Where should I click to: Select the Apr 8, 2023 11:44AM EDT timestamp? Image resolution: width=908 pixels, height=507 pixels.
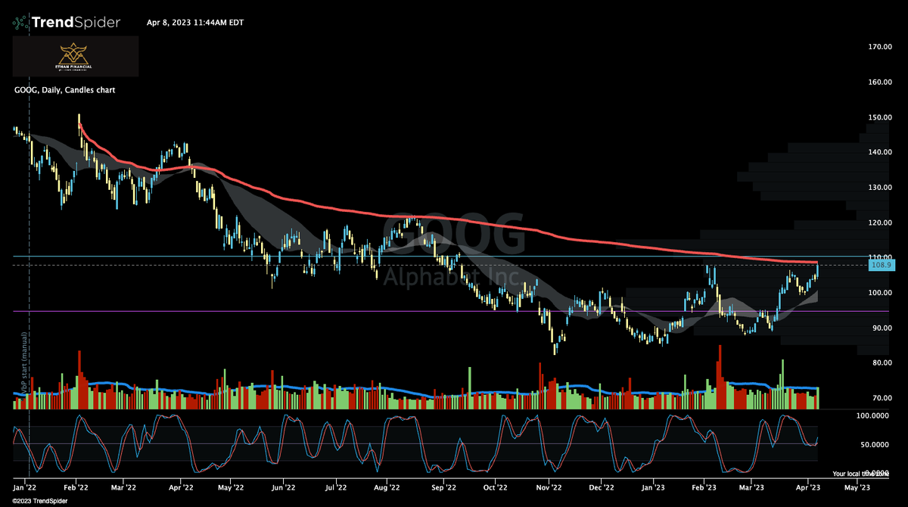click(x=195, y=22)
